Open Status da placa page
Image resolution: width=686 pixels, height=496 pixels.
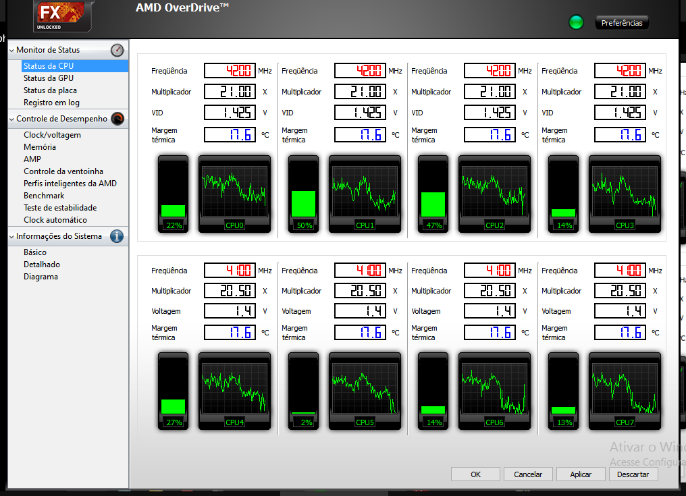51,90
